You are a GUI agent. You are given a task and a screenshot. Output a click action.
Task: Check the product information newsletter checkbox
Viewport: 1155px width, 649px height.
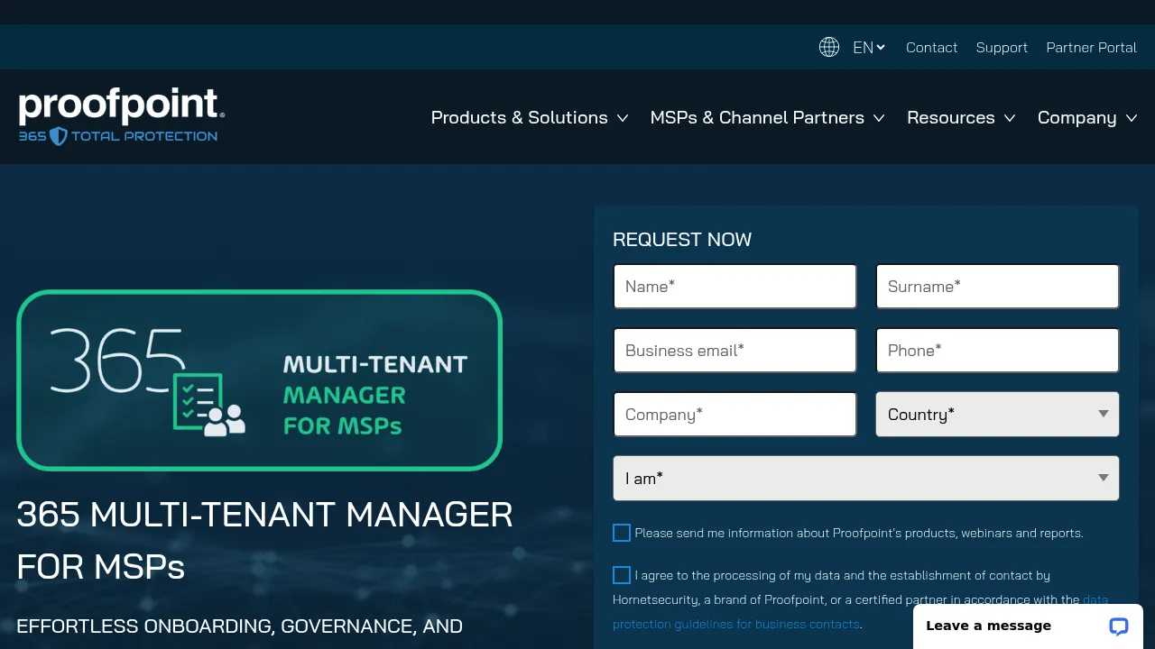coord(622,533)
